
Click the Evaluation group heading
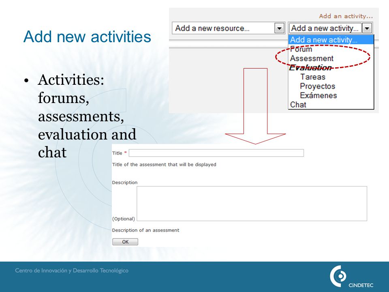[x=310, y=68]
